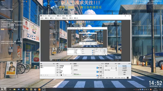Close the Sources dock panel
Viewport: 163px width, 91px height.
coord(72,64)
